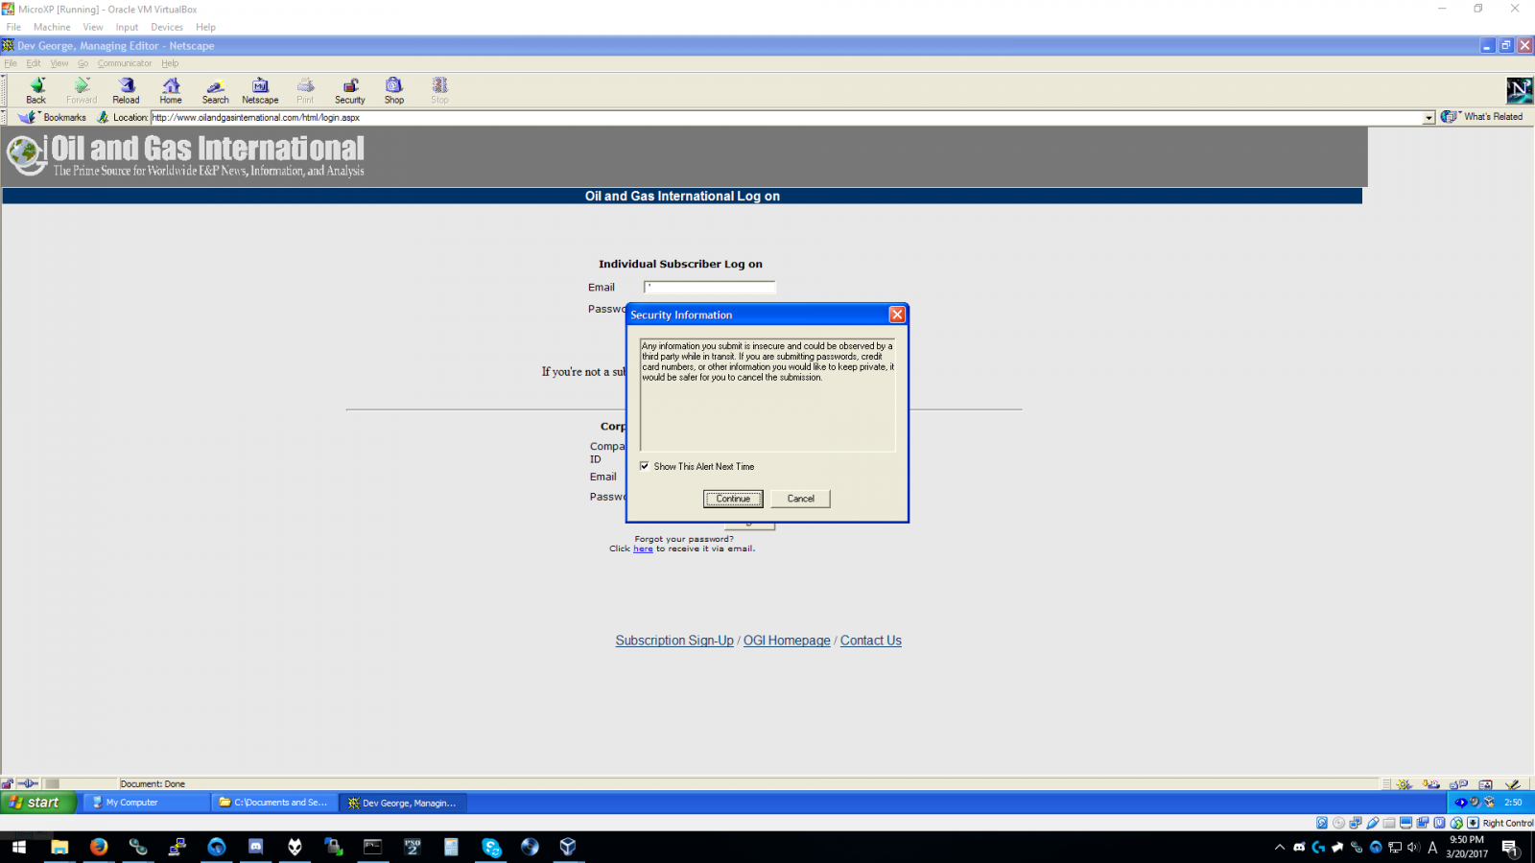
Task: Open the Search toolbar icon
Action: 216,90
